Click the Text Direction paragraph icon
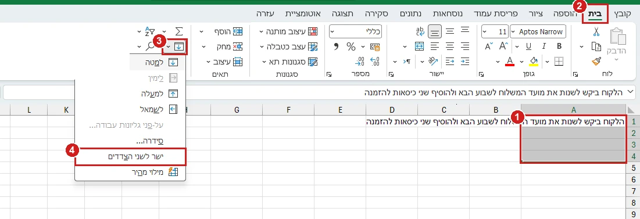This screenshot has height=219, width=640. pos(407,61)
